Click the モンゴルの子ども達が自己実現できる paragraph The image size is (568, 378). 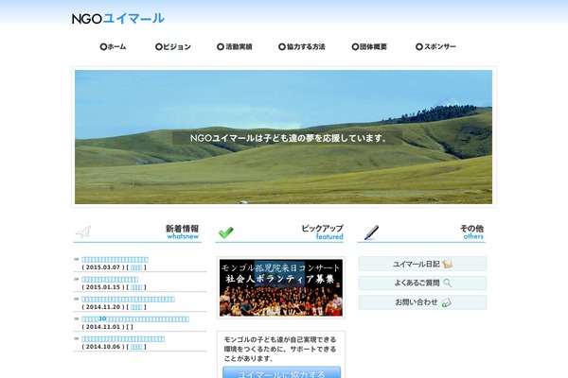pos(280,349)
